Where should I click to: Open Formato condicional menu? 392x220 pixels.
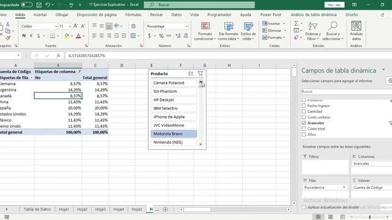pyautogui.click(x=205, y=31)
